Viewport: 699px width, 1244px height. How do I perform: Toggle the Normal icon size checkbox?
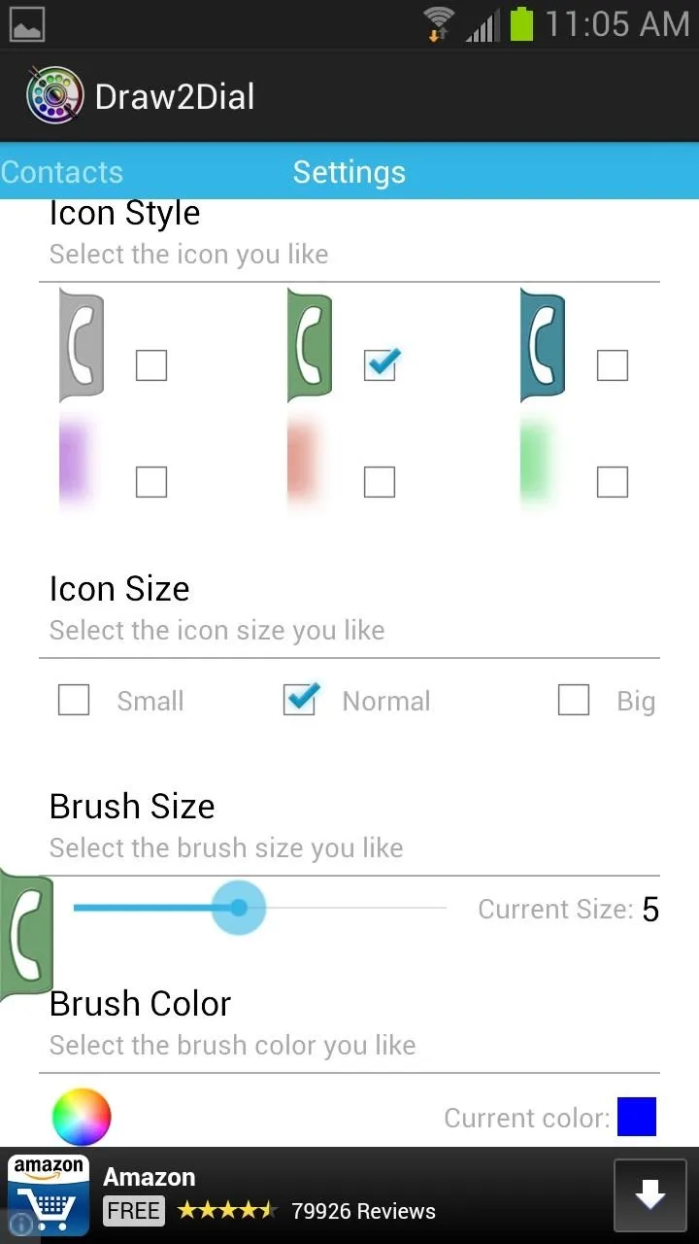click(300, 700)
